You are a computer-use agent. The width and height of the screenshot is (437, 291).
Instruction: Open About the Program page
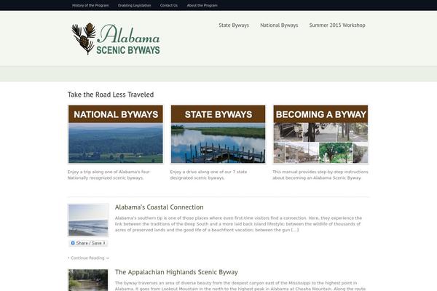(x=202, y=5)
